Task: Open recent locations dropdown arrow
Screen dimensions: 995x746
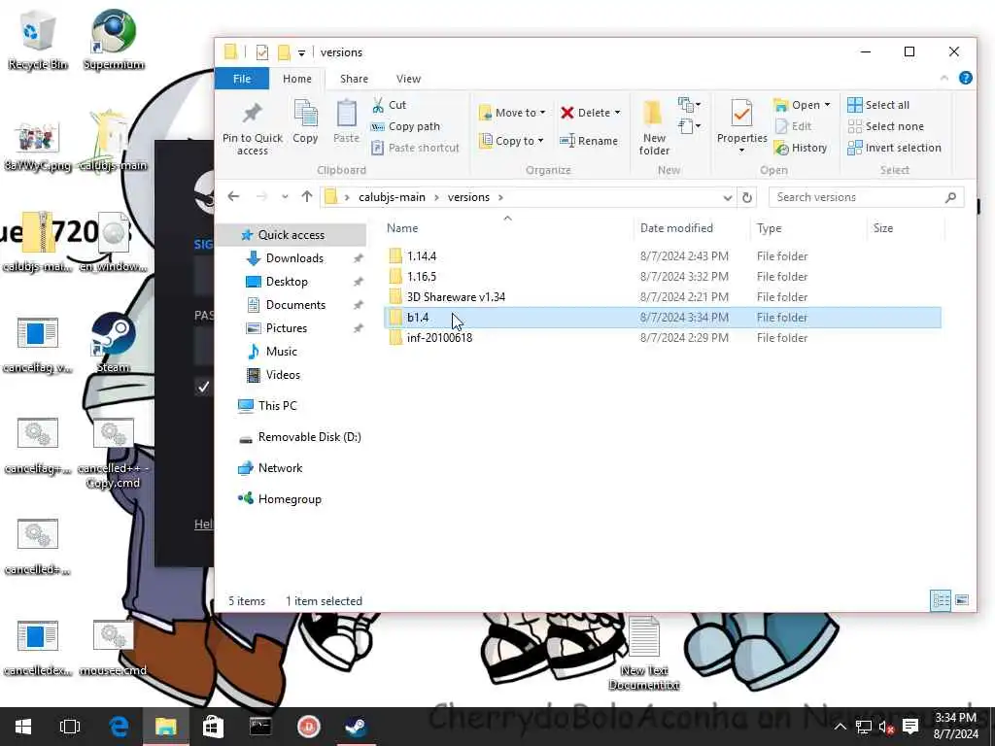Action: pos(285,196)
